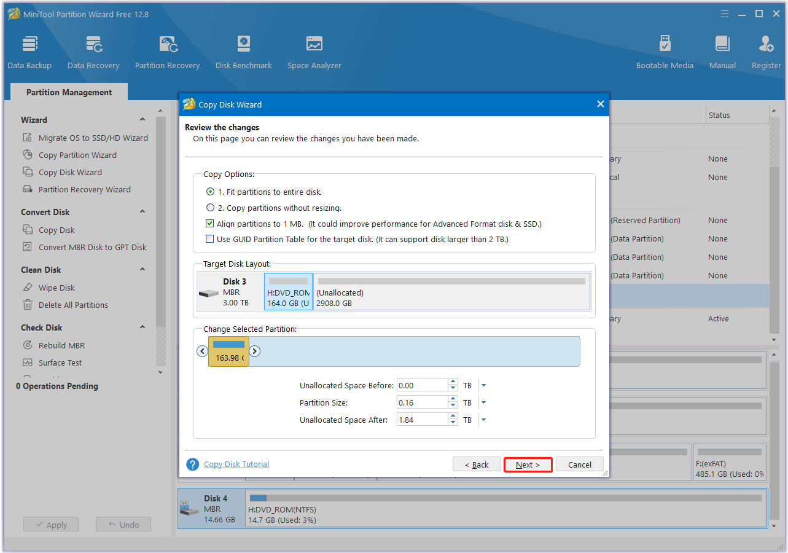Viewport: 788px width, 553px height.
Task: Enable Use GUID Partition Table checkbox
Action: (210, 239)
